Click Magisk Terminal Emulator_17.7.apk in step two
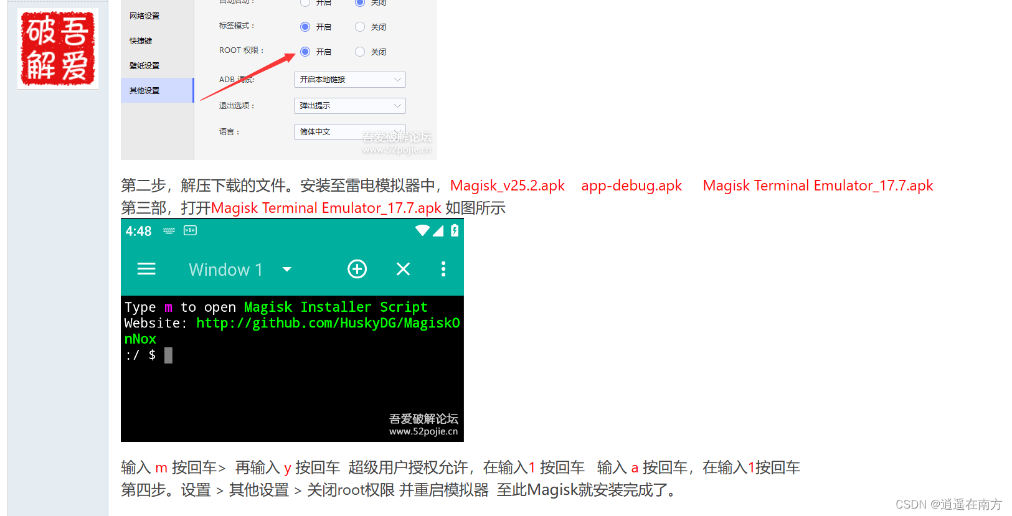Screen dimensions: 1012x516 tap(818, 185)
